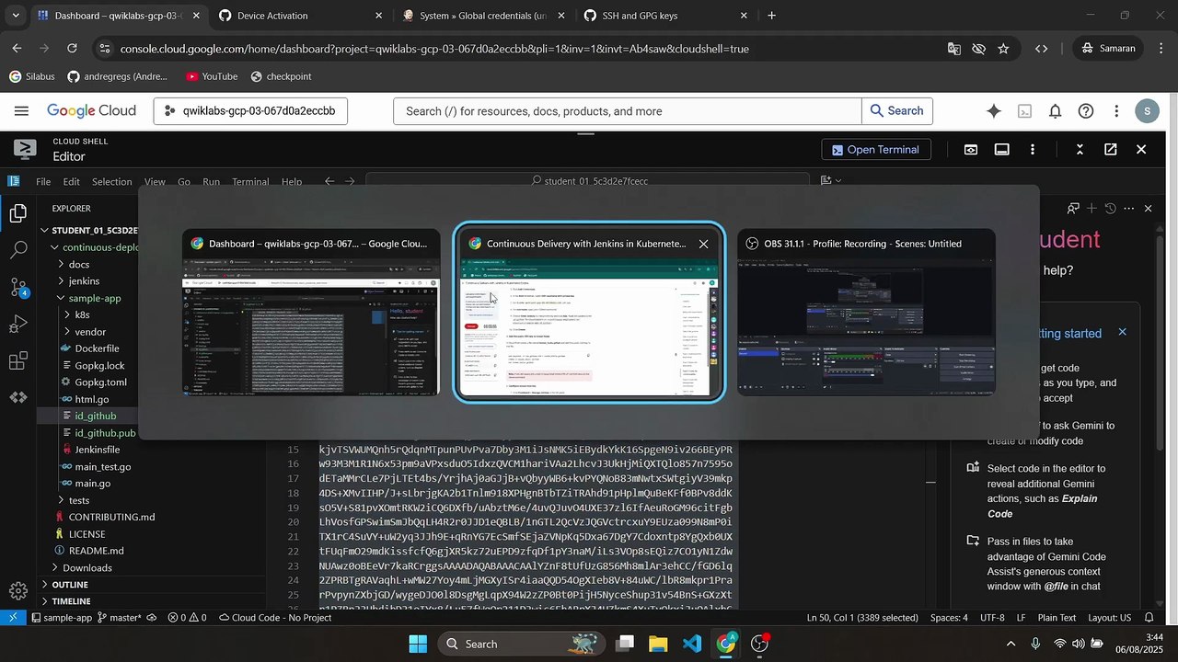Open Gemini AI spark icon in header

pos(994,111)
